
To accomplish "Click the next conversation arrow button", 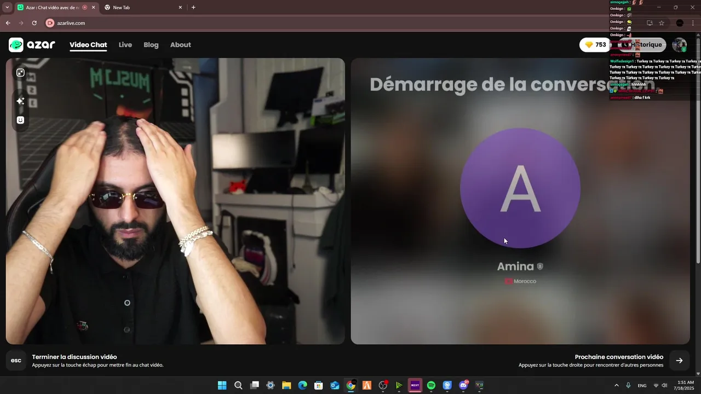I will 679,360.
